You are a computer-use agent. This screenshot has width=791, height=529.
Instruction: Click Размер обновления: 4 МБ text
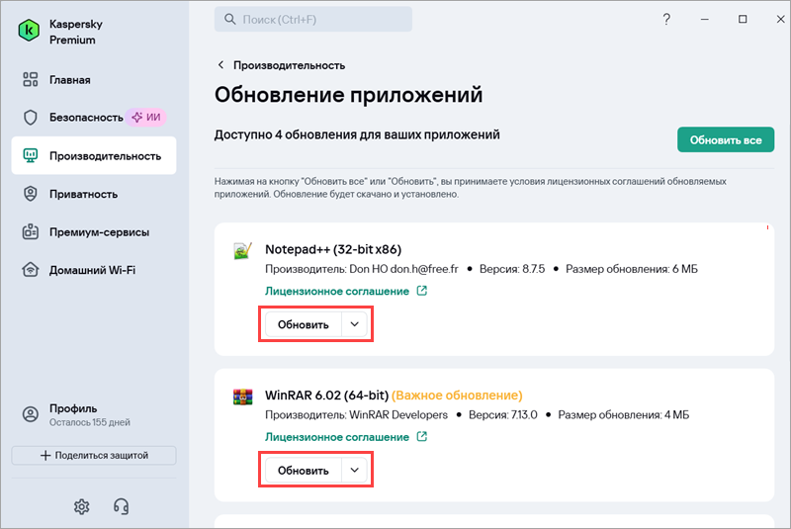pyautogui.click(x=624, y=414)
